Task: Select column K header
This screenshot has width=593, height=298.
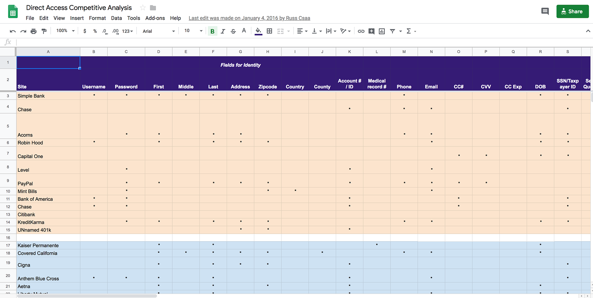Action: click(349, 52)
